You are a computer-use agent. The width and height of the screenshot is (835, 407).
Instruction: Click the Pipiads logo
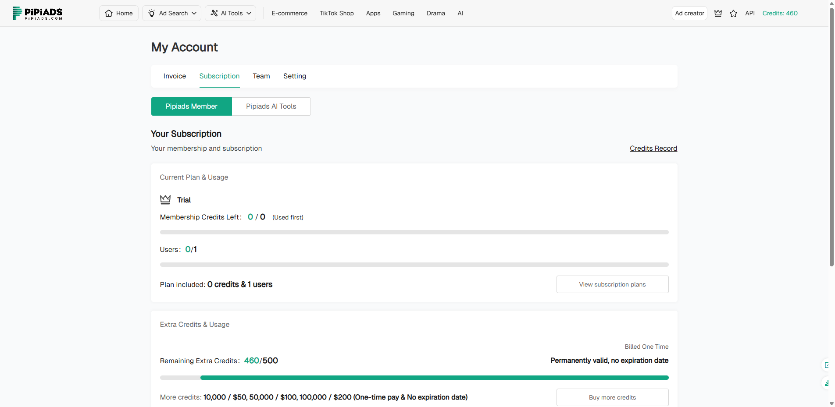38,13
